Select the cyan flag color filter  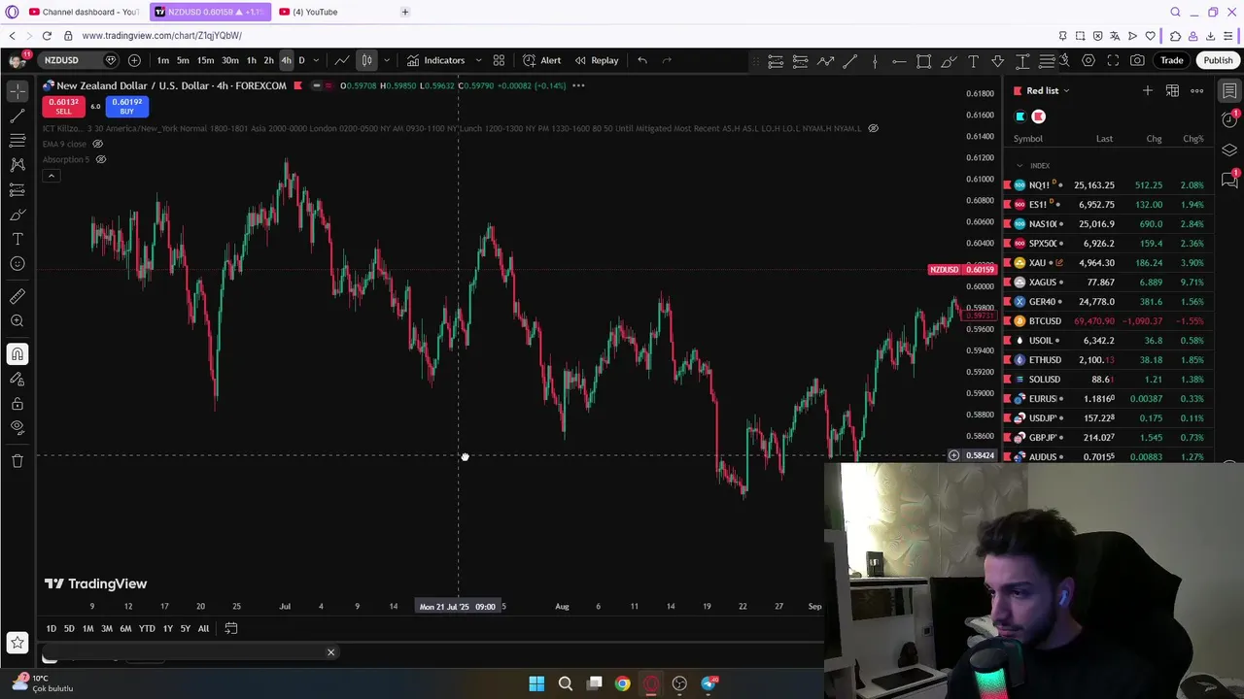pyautogui.click(x=1019, y=116)
